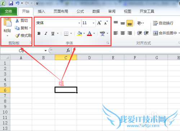Screen dimensions: 180x131
Task: Open the 宋体 font name combo box
Action: [x=58, y=23]
